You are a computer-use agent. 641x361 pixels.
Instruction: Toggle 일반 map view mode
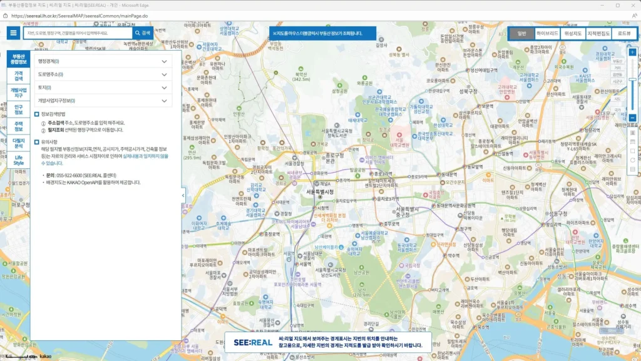click(521, 34)
